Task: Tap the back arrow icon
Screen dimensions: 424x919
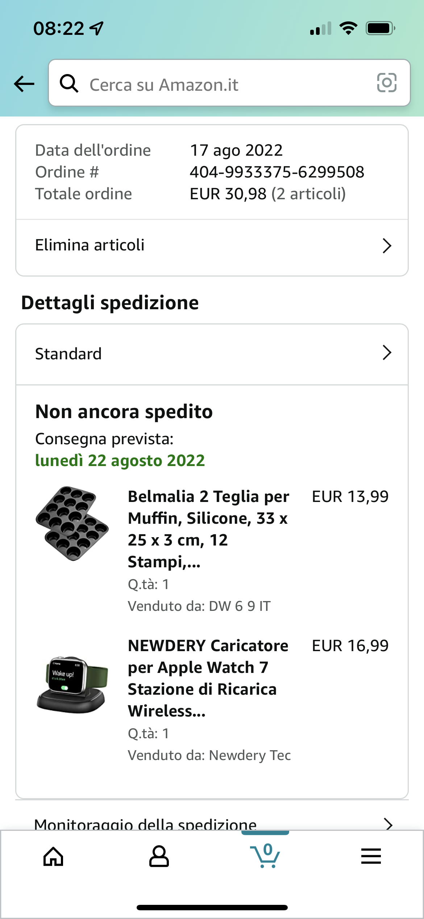Action: (x=24, y=84)
